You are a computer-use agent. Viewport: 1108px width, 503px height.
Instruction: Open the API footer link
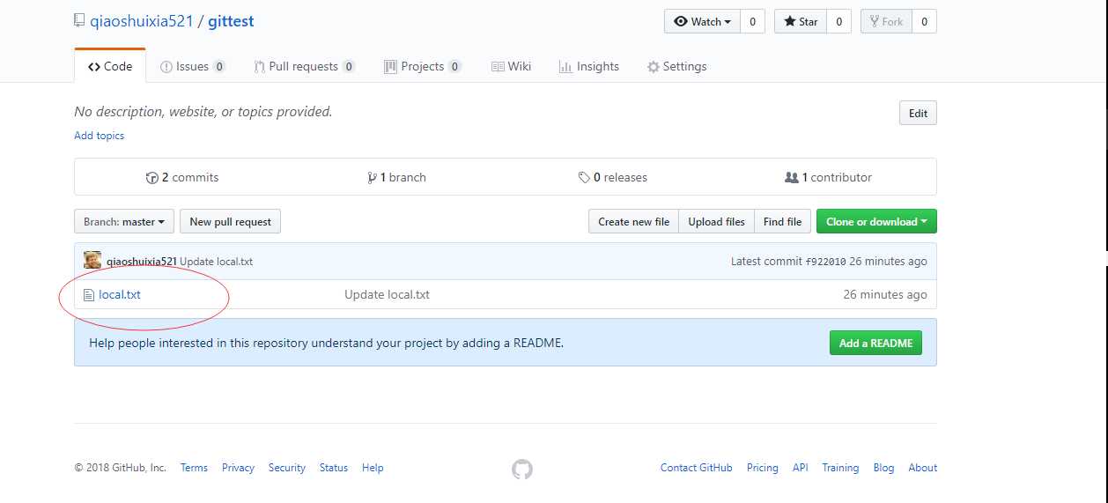[x=800, y=468]
